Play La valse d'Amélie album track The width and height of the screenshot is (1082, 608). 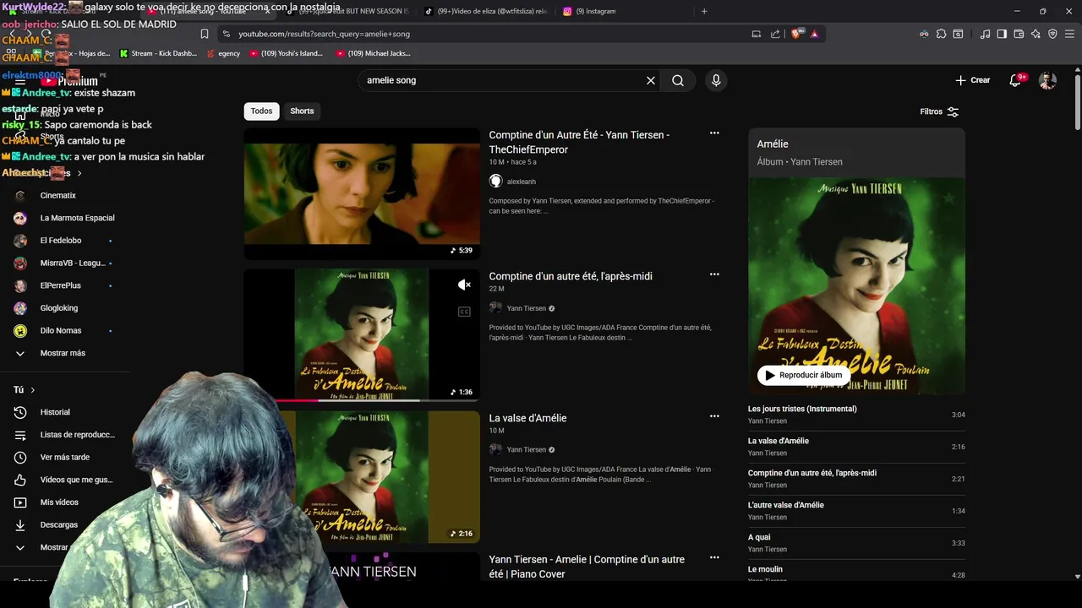(856, 447)
